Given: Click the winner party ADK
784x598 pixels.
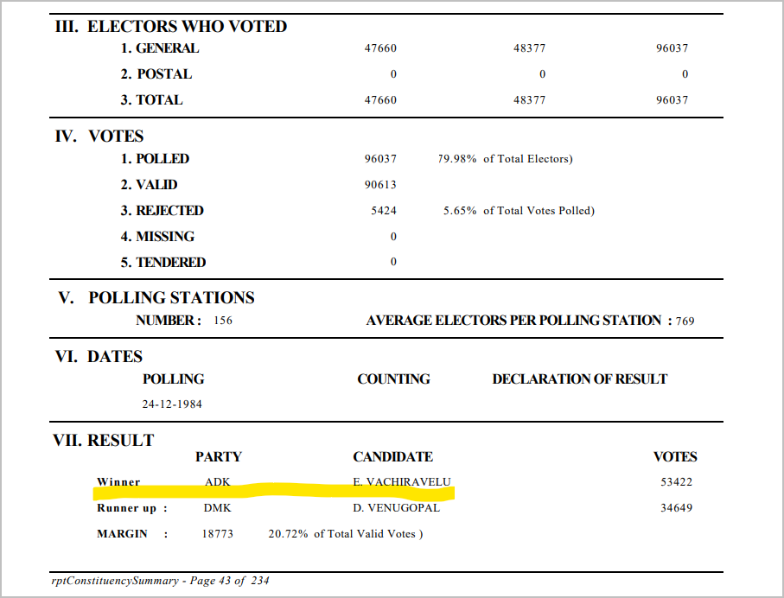Looking at the screenshot, I should coord(218,482).
